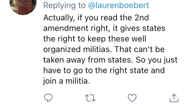The width and height of the screenshot is (189, 109).
Task: Click the text 'taken away from states'
Action: click(88, 60)
